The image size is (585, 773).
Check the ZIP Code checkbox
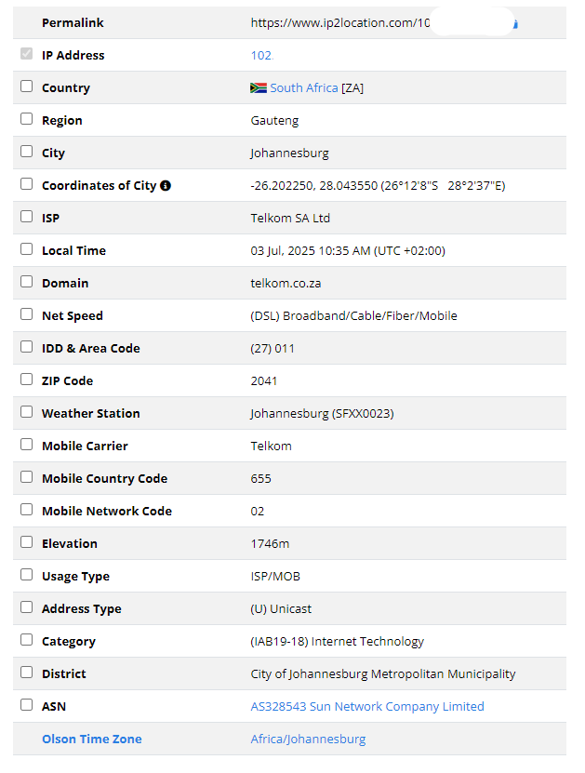point(27,380)
